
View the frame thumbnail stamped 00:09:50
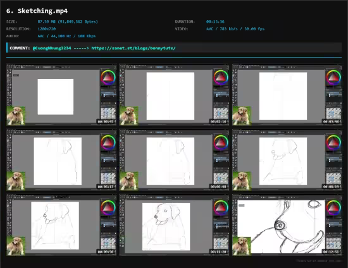click(61, 225)
